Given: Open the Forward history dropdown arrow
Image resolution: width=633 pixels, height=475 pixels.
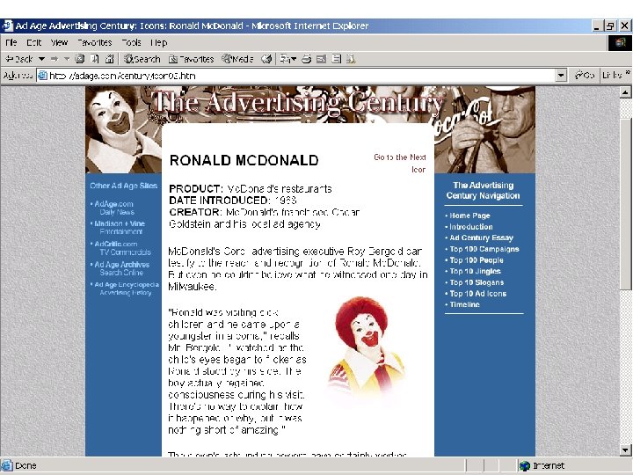Looking at the screenshot, I should point(67,59).
